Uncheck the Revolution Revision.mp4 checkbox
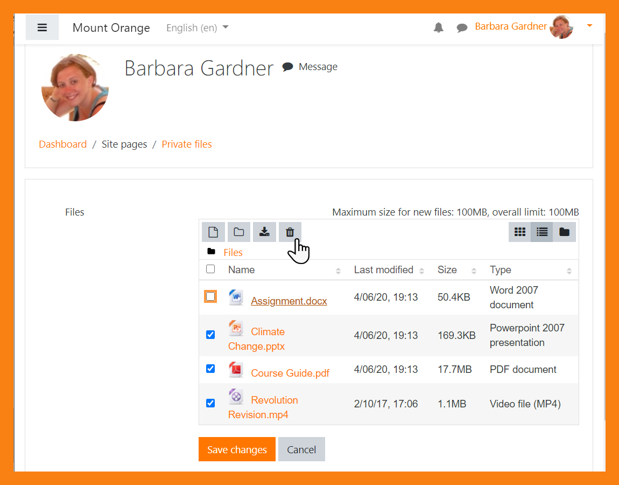 tap(210, 403)
